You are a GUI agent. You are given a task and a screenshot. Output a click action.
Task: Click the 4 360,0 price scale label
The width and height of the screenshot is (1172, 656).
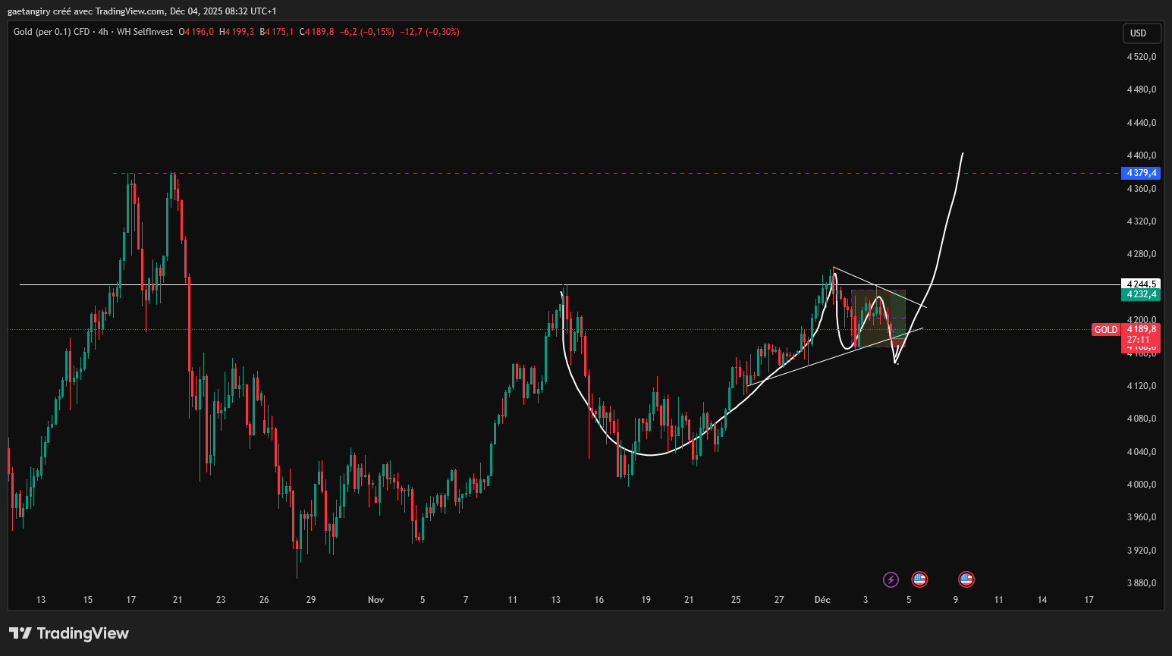[x=1142, y=189]
